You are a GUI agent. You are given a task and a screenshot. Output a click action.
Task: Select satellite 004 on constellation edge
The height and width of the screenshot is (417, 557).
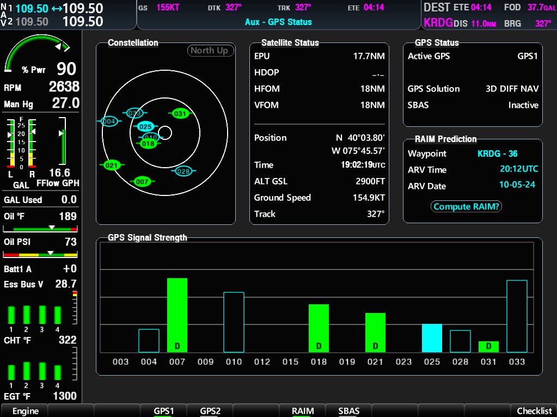[109, 121]
